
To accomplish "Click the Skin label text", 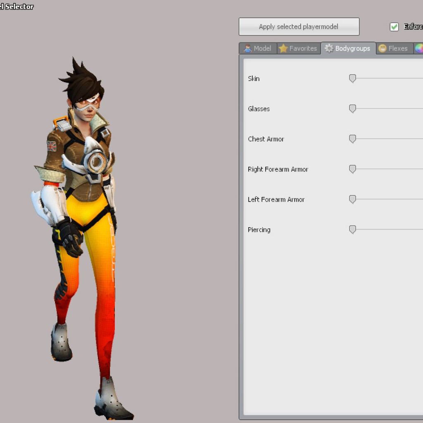I will [x=254, y=78].
